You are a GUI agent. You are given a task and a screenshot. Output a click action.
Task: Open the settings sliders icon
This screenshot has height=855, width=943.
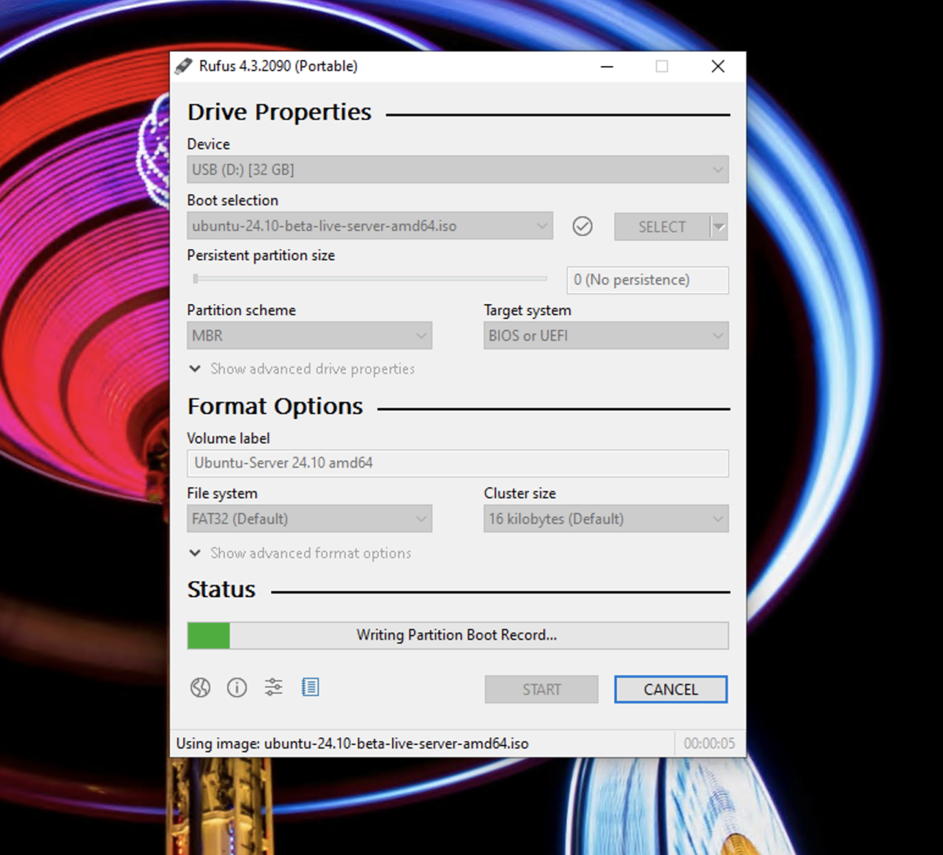[273, 688]
